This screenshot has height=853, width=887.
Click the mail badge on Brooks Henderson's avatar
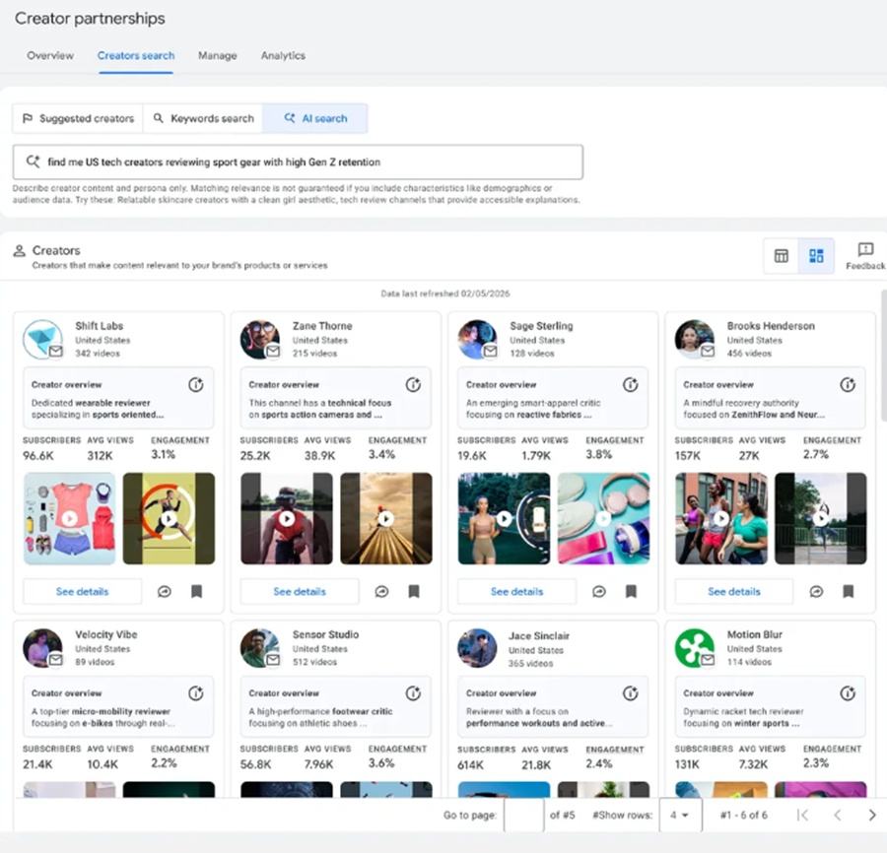[708, 352]
